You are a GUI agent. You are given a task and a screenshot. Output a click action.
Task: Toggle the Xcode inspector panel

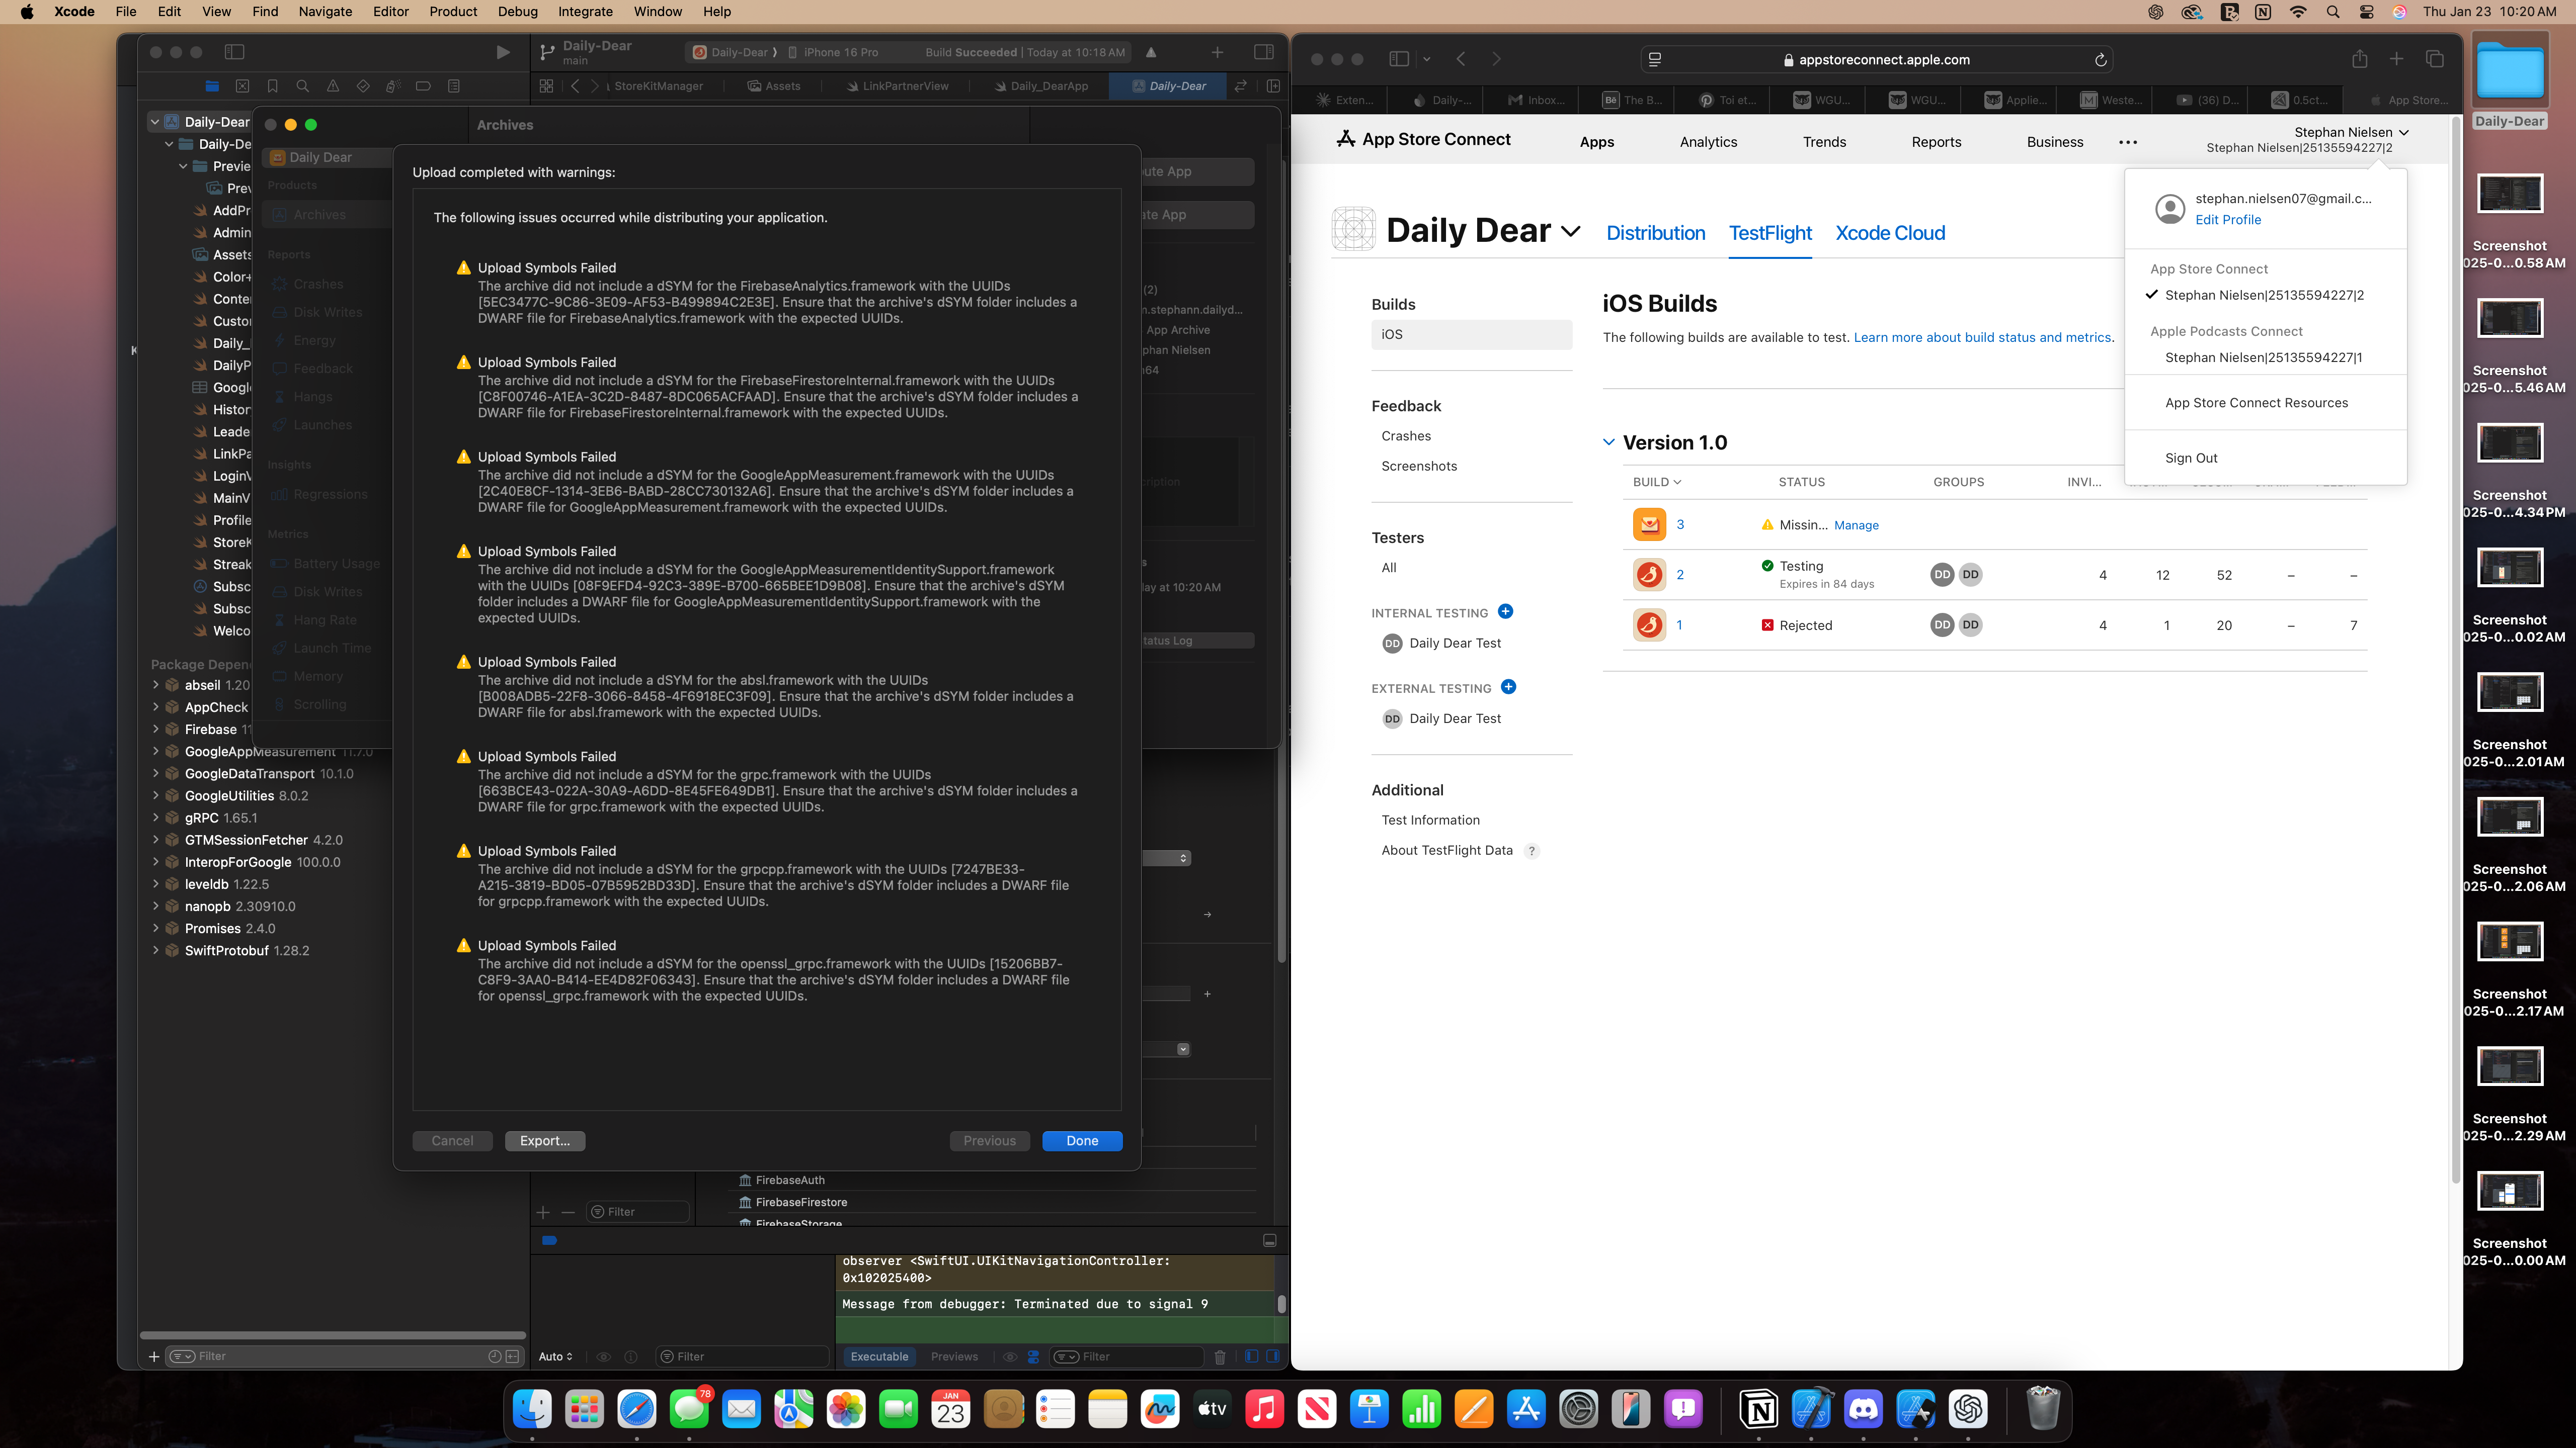[1264, 52]
